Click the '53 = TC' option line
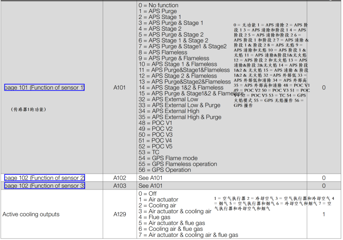 [149, 152]
